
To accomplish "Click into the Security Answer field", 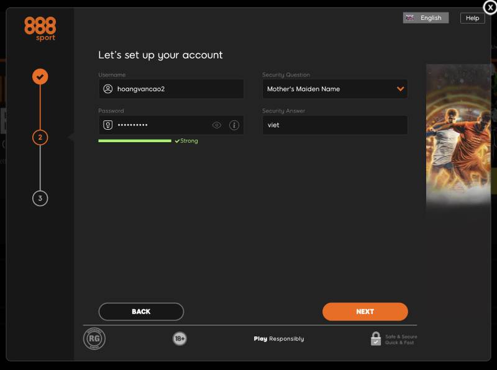I will coord(335,125).
